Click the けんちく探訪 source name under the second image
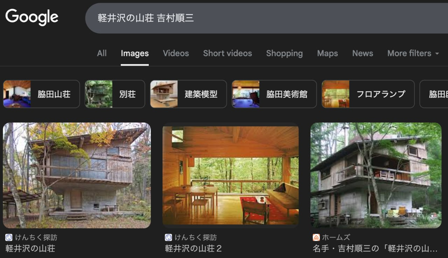This screenshot has width=448, height=258. pyautogui.click(x=196, y=237)
